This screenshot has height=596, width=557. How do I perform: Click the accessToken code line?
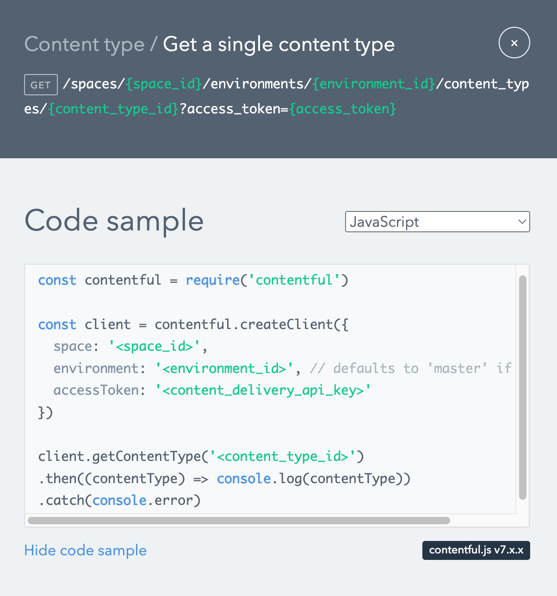click(x=212, y=390)
